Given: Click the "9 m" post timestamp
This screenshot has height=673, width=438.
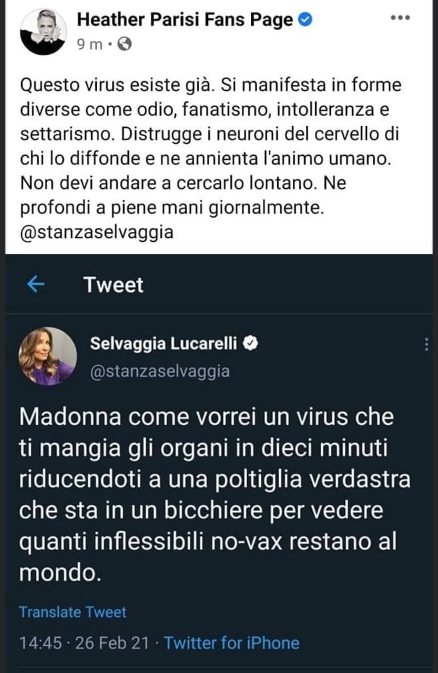Looking at the screenshot, I should click(90, 45).
